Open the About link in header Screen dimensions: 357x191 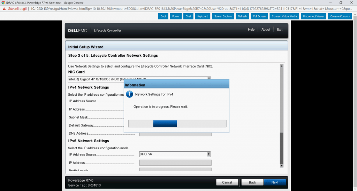266,30
